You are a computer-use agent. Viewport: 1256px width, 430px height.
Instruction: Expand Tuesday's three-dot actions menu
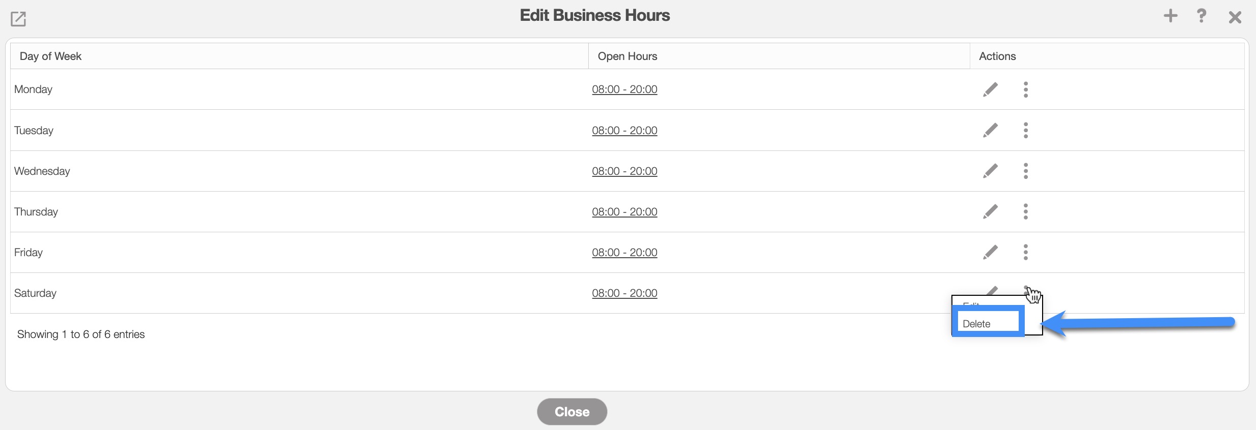click(1026, 130)
